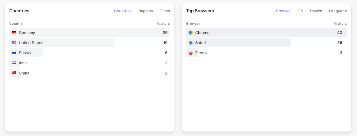Filter by United States row label
Image resolution: width=357 pixels, height=136 pixels.
[31, 43]
